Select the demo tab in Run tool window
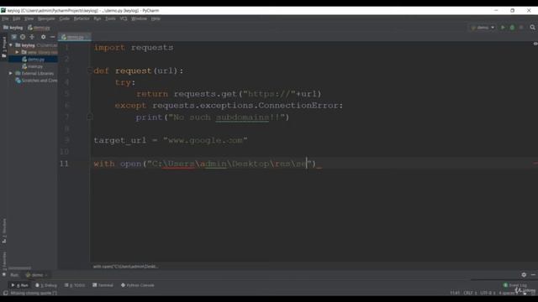The width and height of the screenshot is (538, 302). point(37,275)
